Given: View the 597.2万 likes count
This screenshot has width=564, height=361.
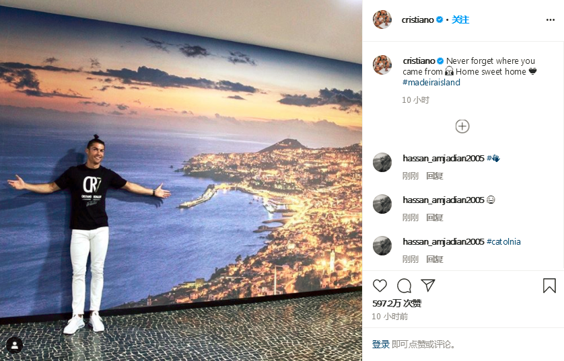Looking at the screenshot, I should [396, 303].
